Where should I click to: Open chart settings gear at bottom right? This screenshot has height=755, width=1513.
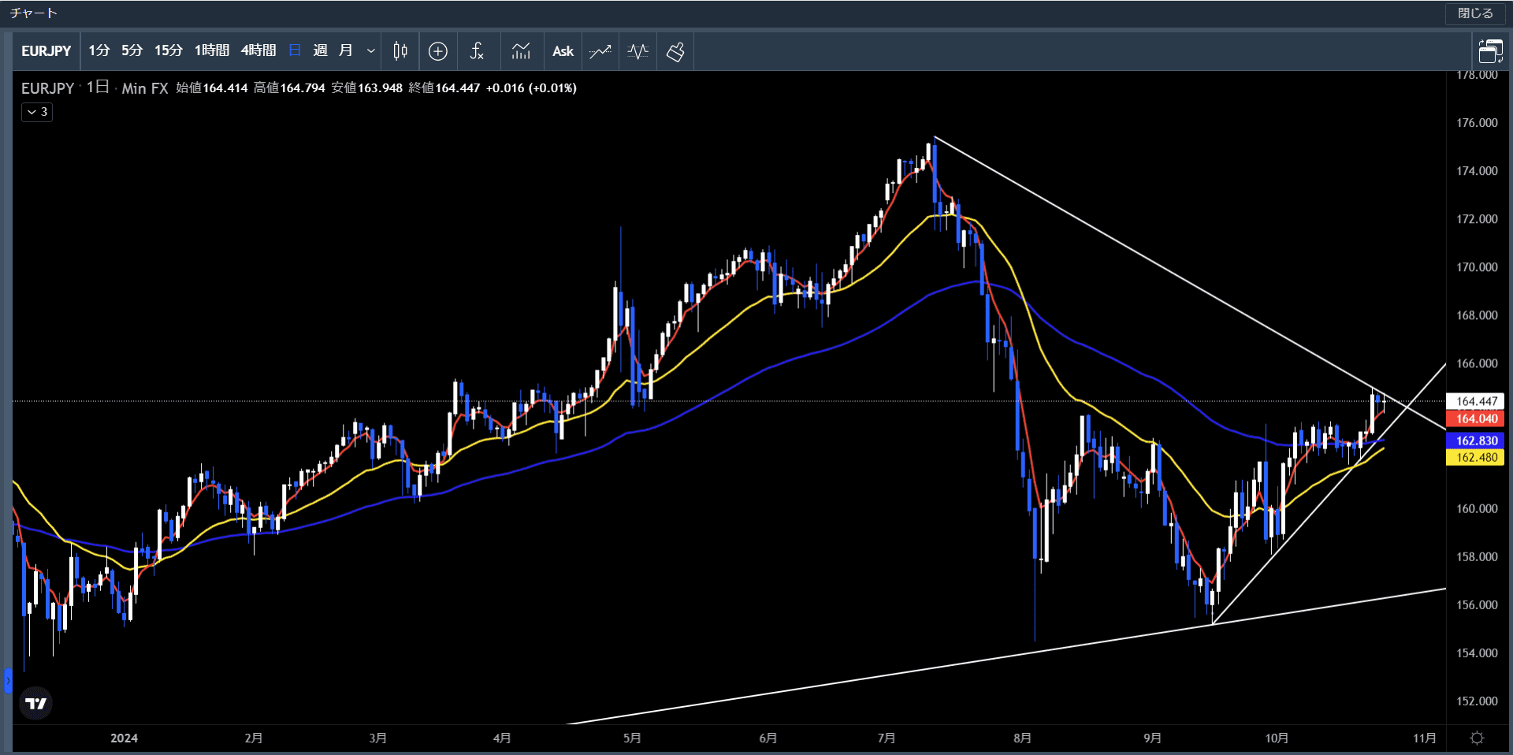(1477, 738)
